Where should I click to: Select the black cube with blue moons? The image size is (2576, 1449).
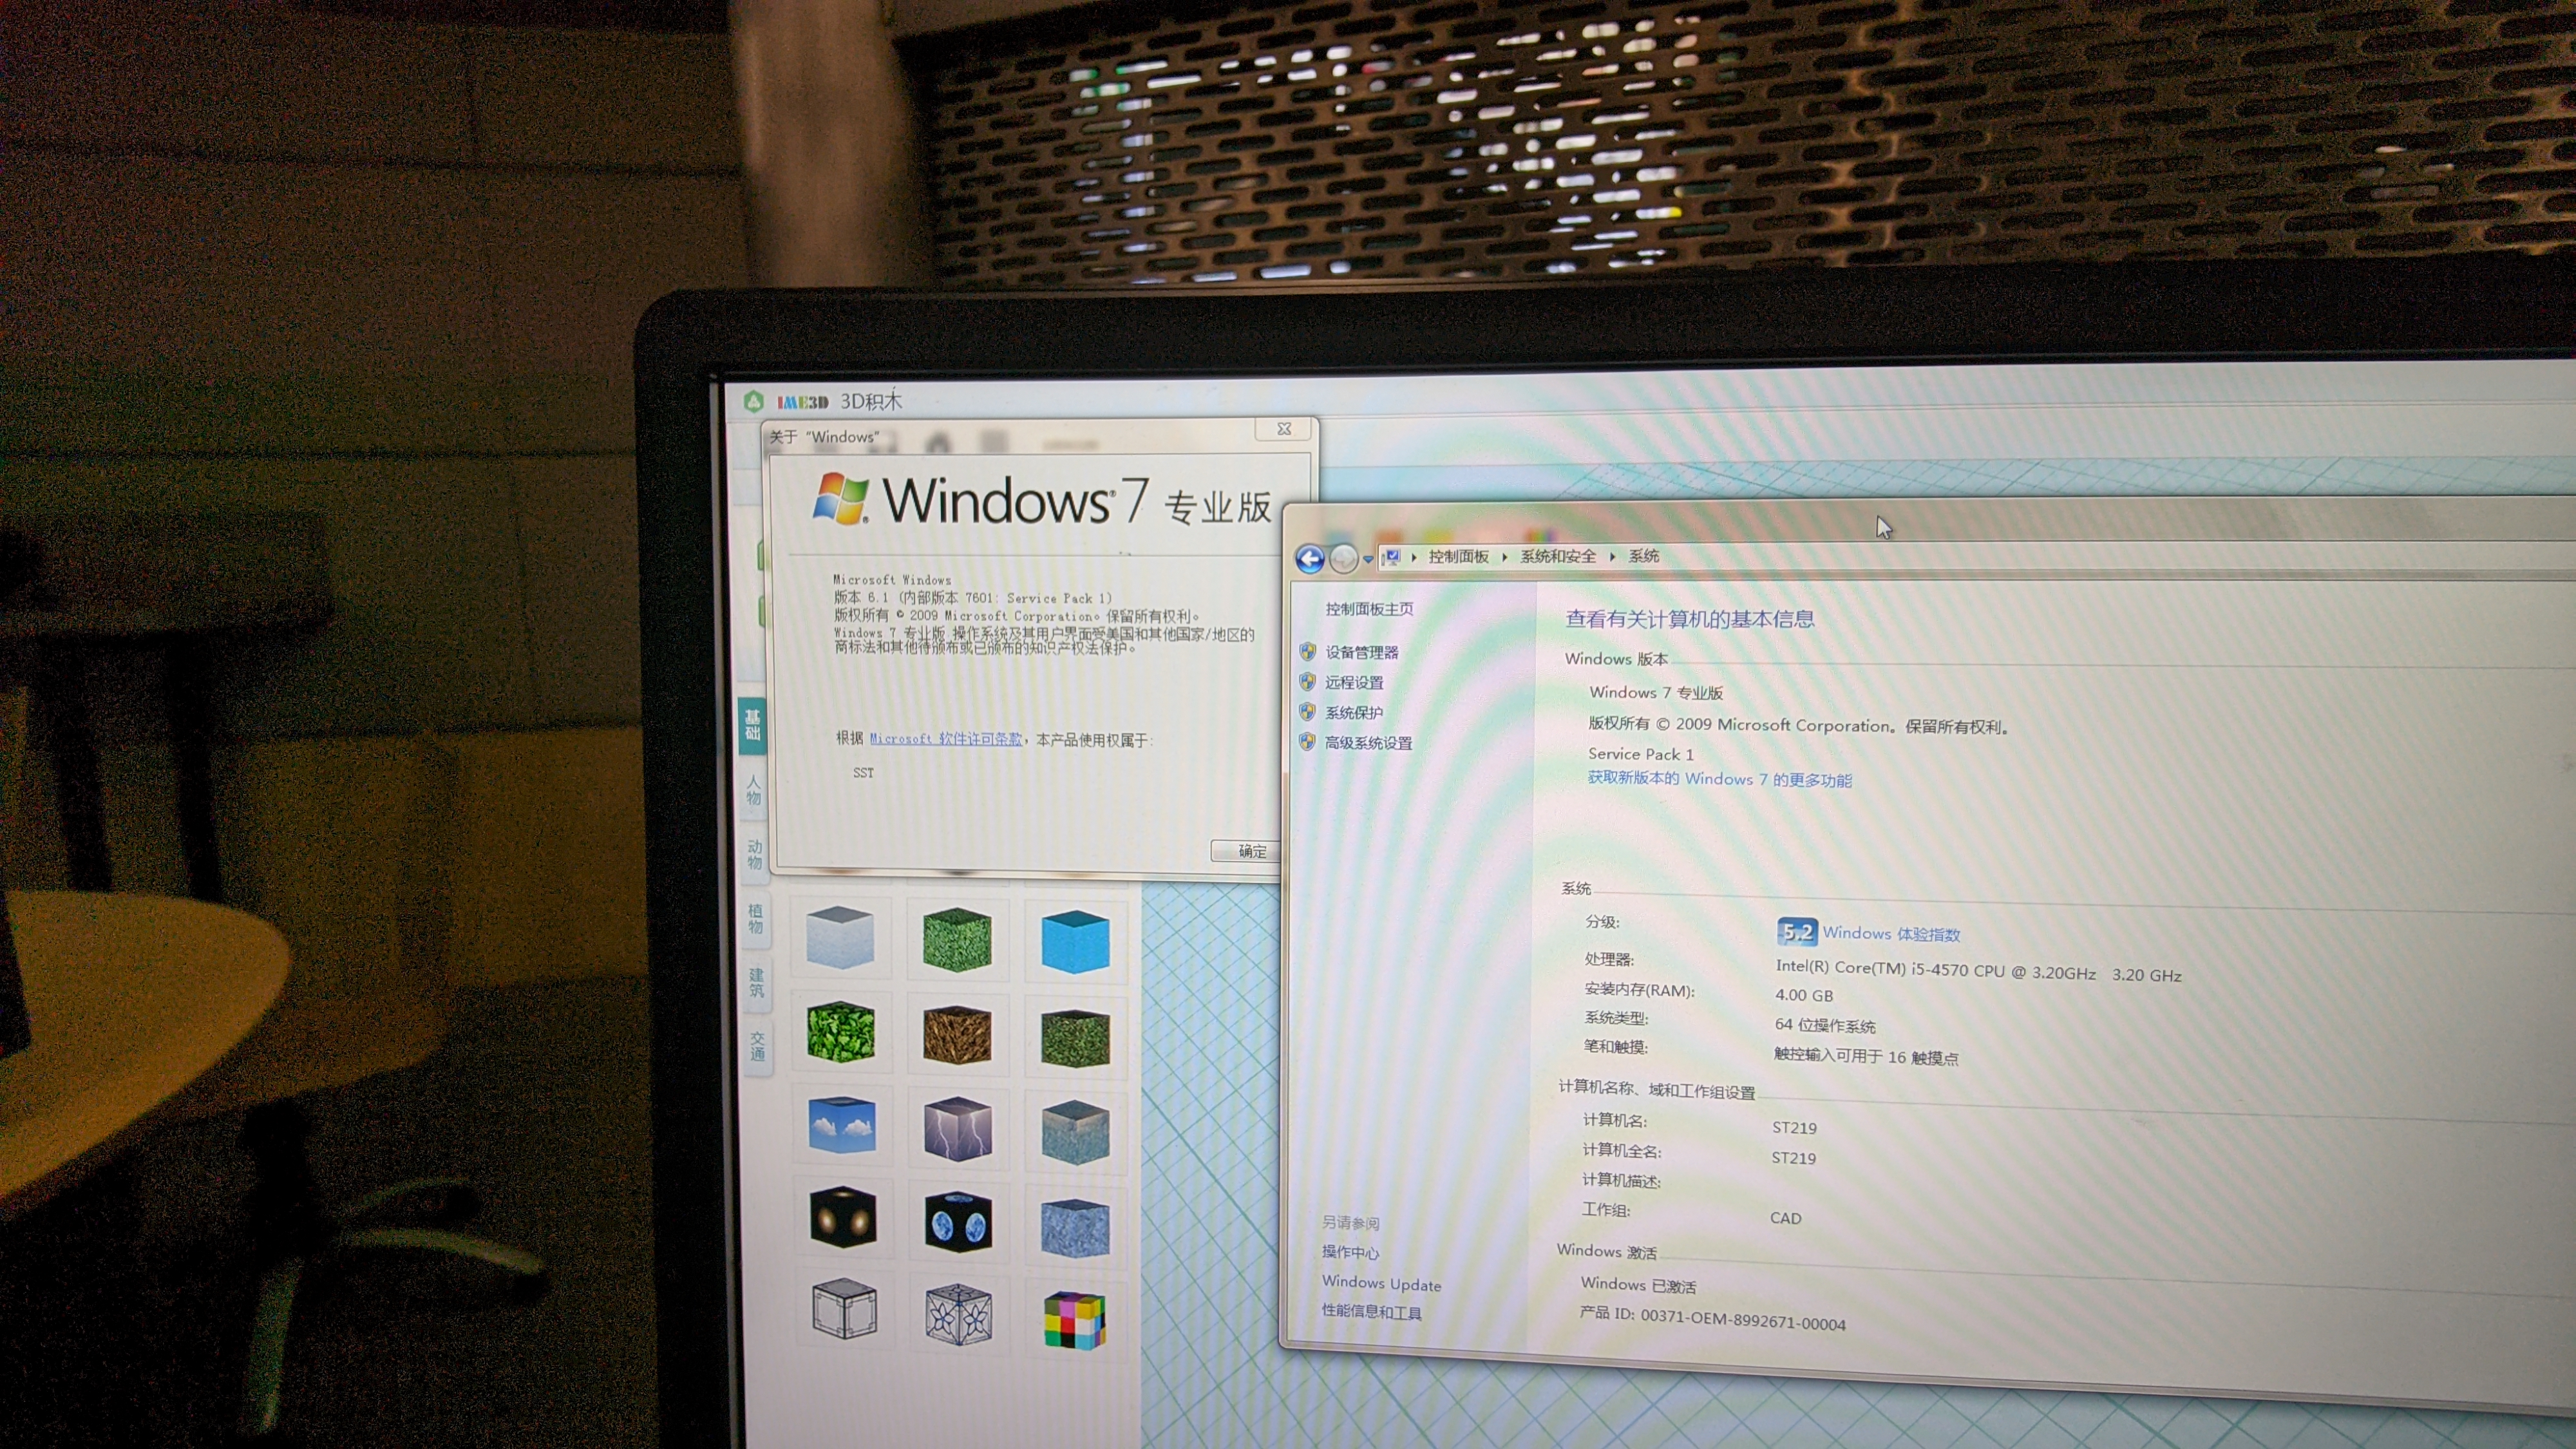point(958,1221)
